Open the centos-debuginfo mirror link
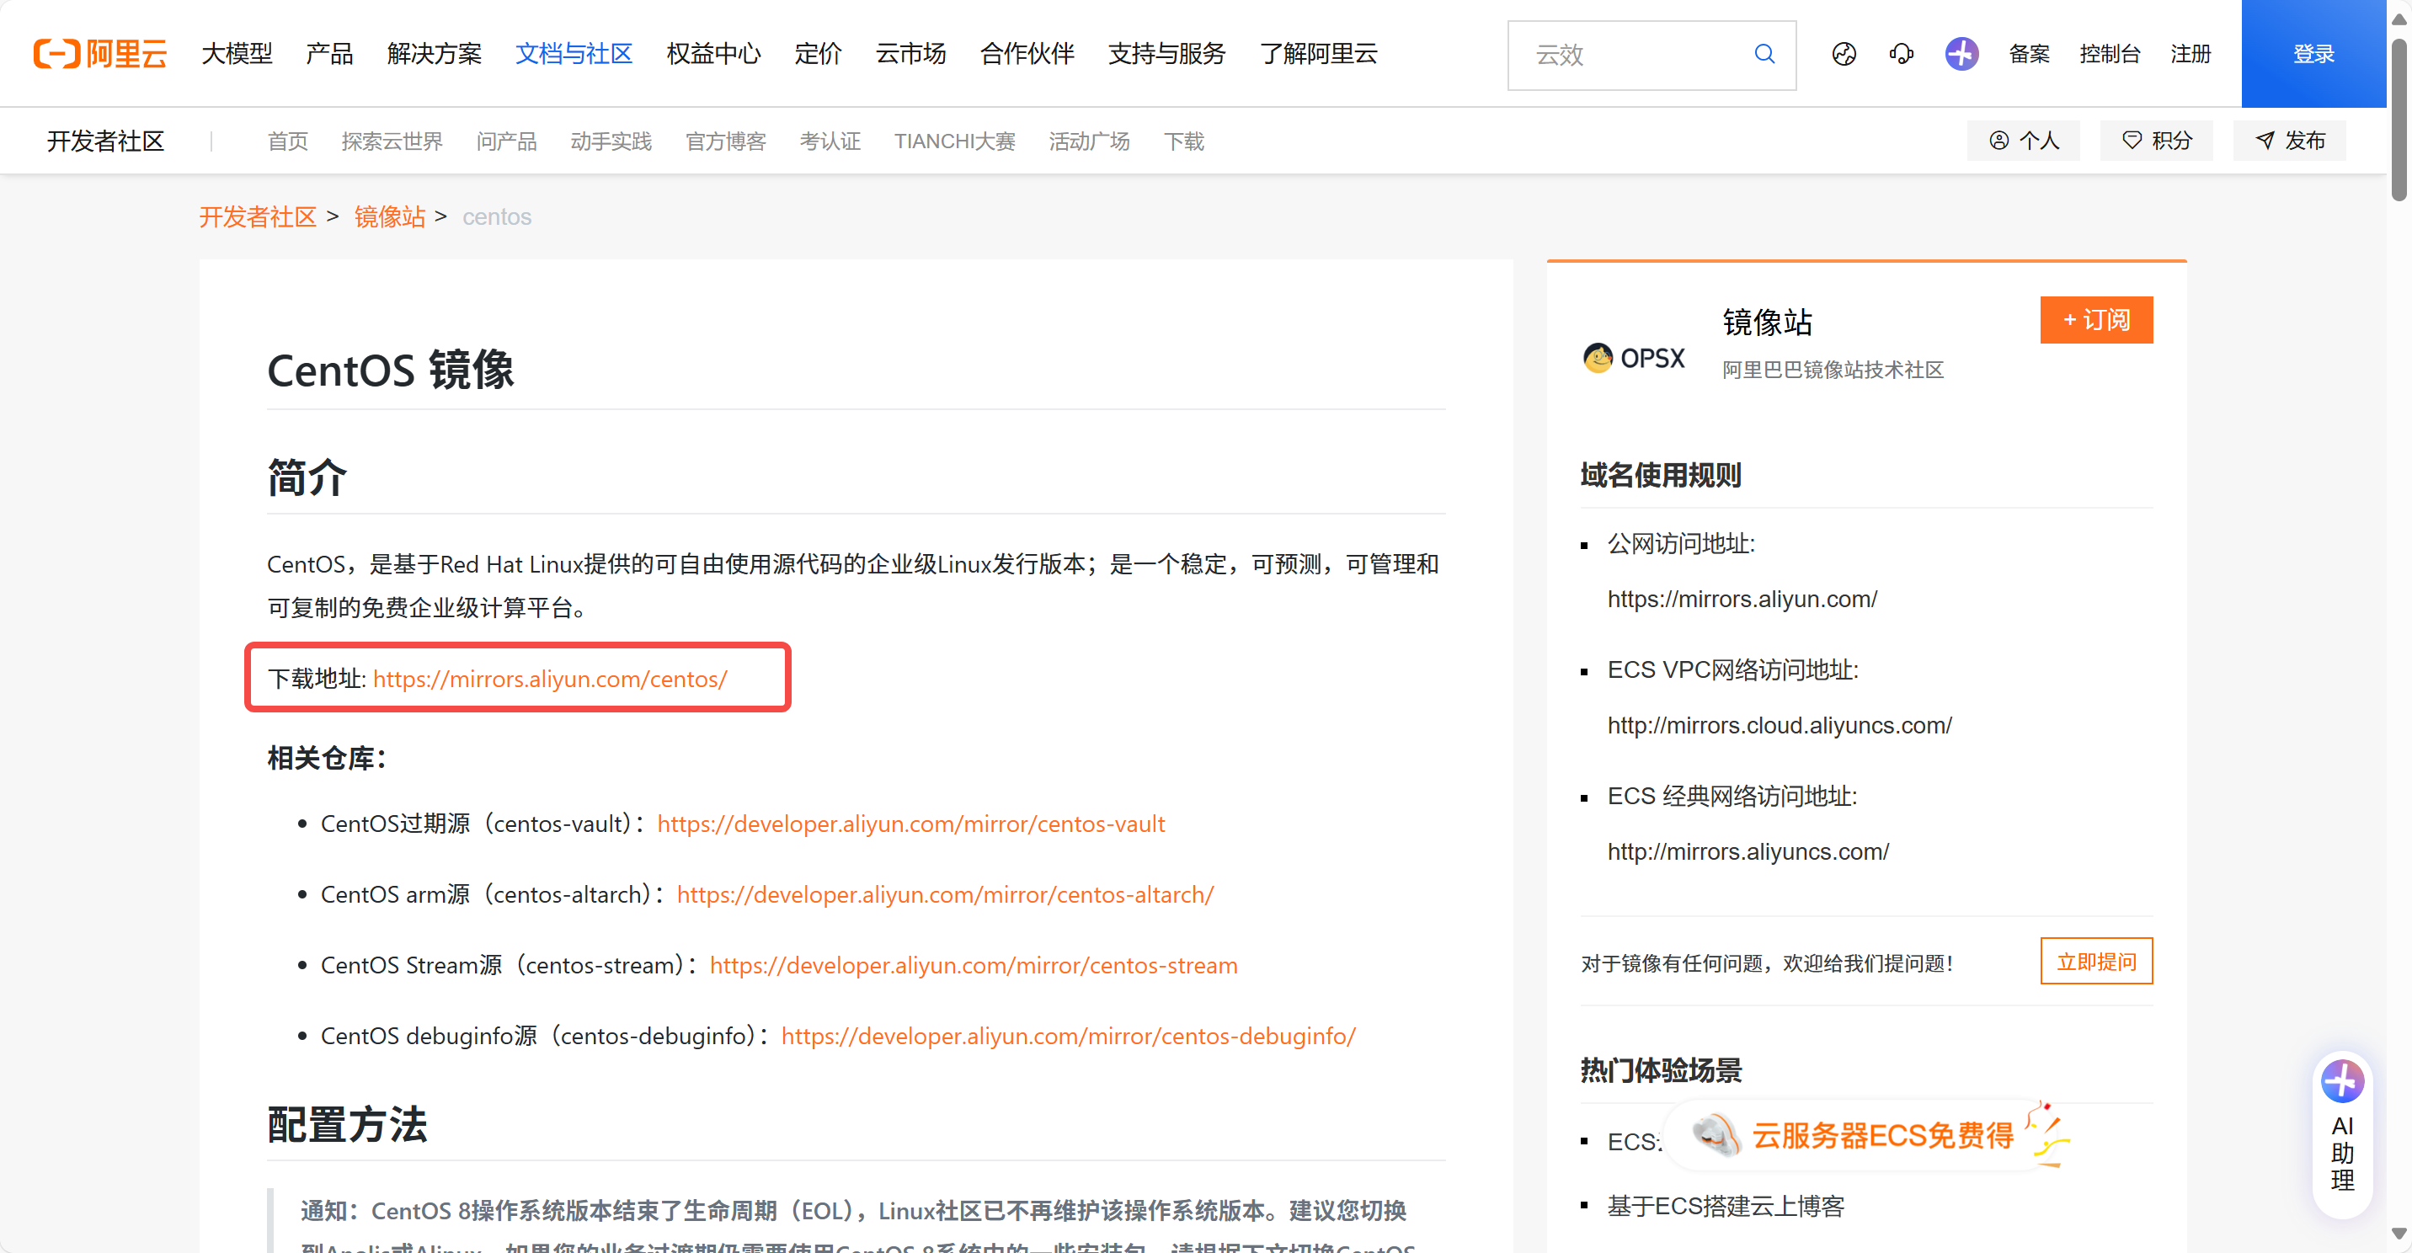The height and width of the screenshot is (1253, 2412). (1067, 1037)
